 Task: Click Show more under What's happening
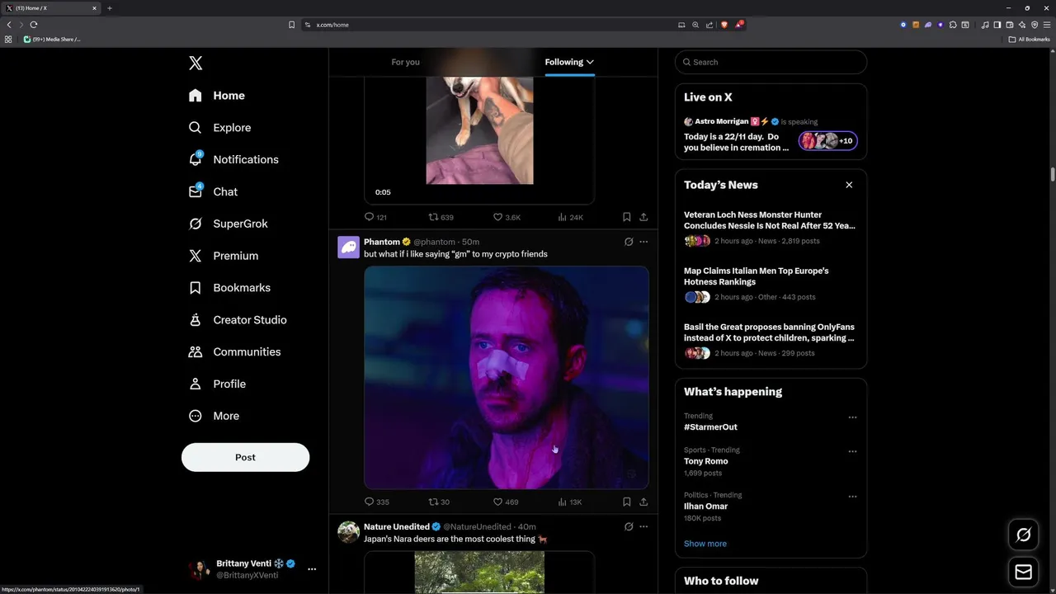(x=705, y=544)
